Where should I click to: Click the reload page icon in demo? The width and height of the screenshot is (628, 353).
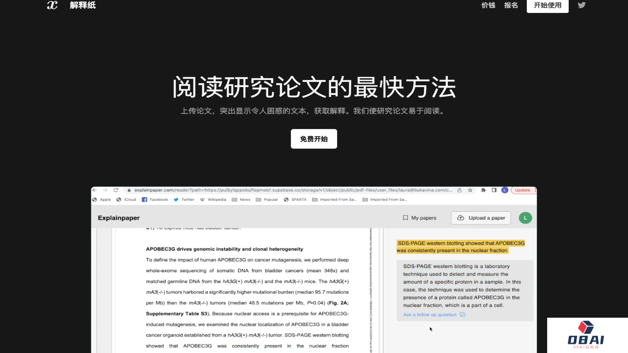(x=116, y=190)
